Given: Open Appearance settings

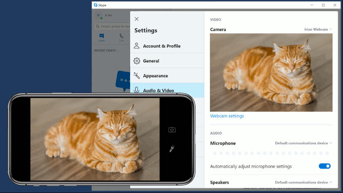Looking at the screenshot, I should [167, 76].
